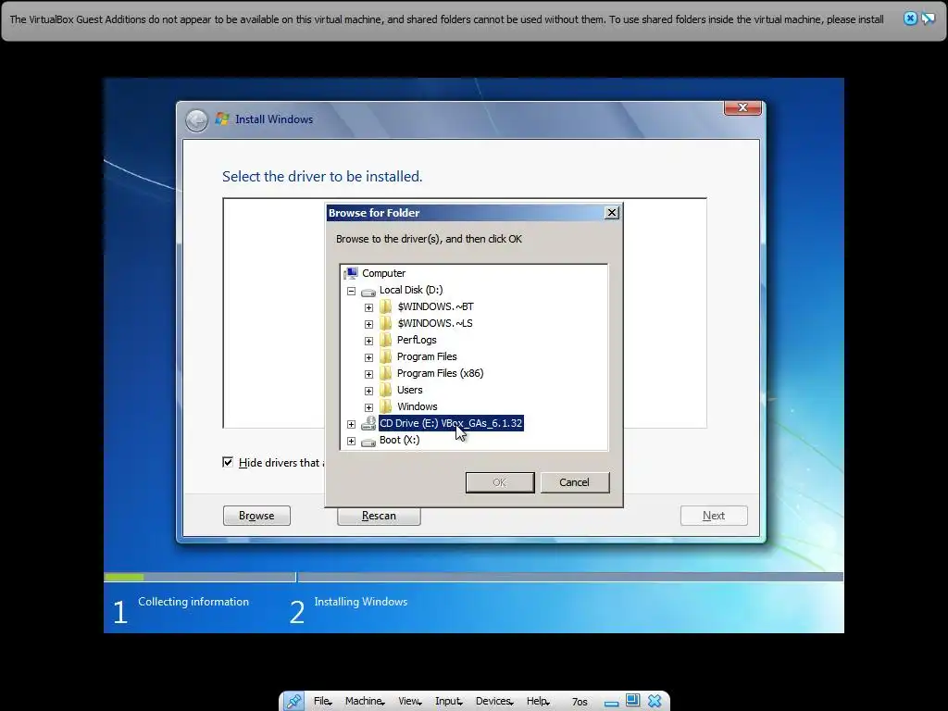Screen dimensions: 948x711
Task: Select the Program Files (x86) label
Action: click(x=440, y=373)
